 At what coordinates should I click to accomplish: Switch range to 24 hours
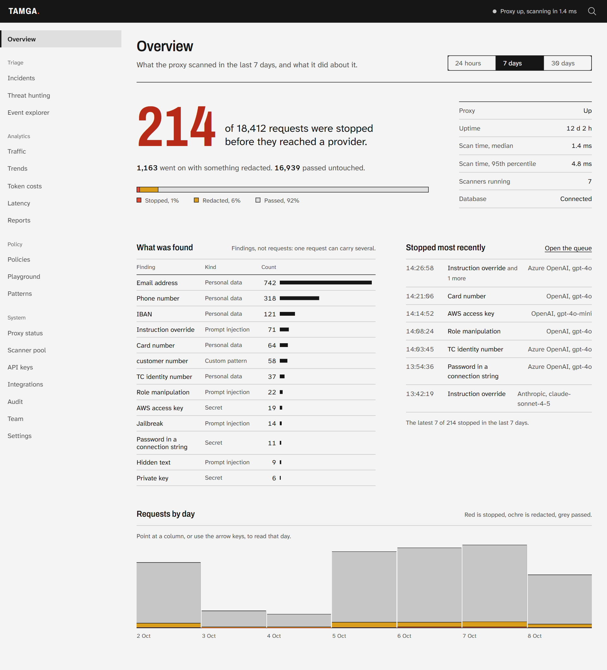click(471, 63)
